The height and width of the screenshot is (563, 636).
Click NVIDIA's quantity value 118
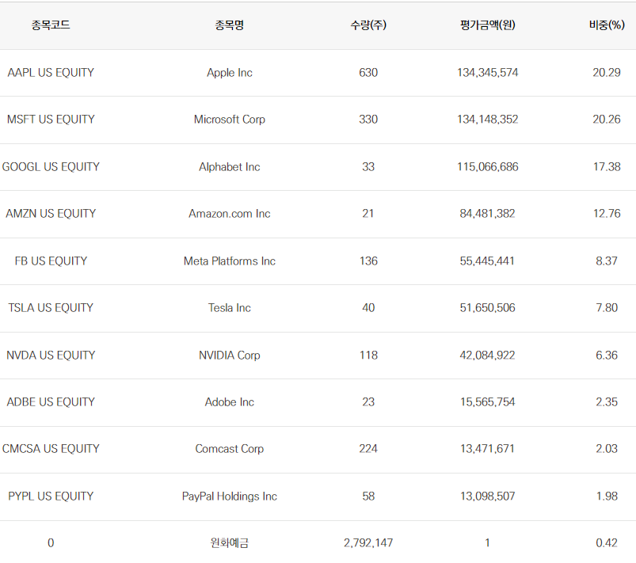368,355
